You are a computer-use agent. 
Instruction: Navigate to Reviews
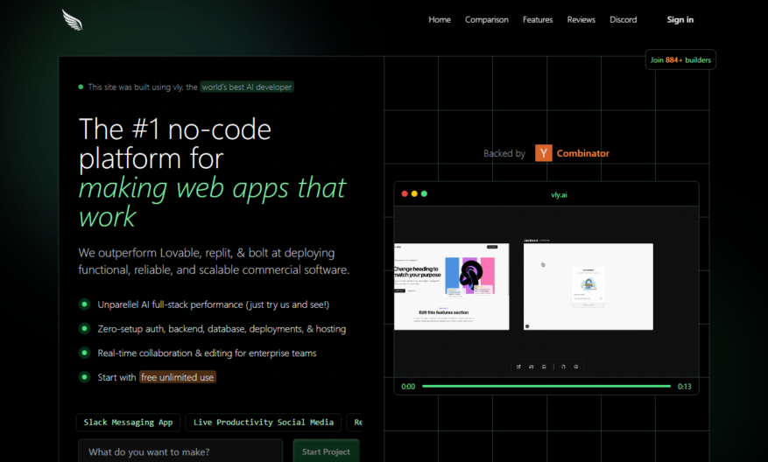(581, 19)
